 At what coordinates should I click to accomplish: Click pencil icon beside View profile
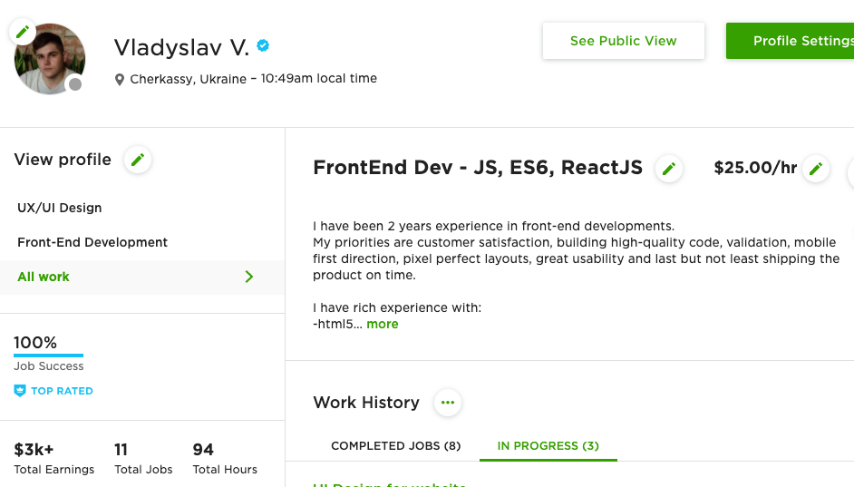point(138,160)
